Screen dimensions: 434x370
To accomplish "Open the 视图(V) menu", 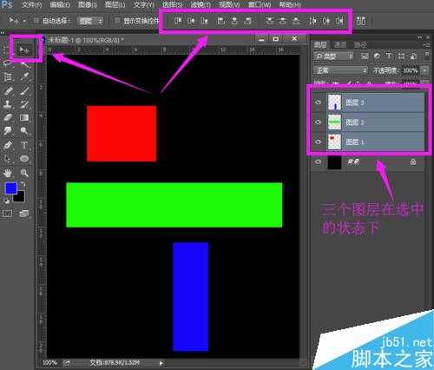I will tap(229, 4).
